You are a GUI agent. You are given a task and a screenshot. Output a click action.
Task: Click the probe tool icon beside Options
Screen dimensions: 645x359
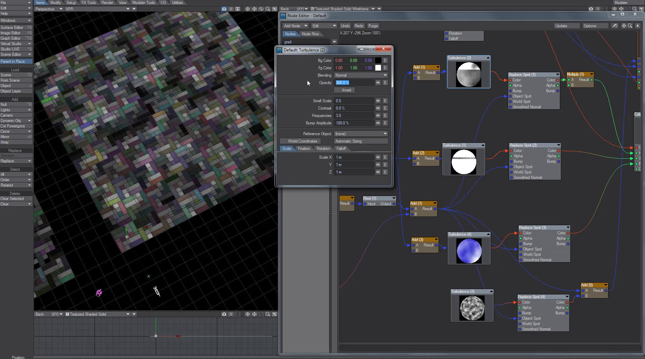[615, 26]
